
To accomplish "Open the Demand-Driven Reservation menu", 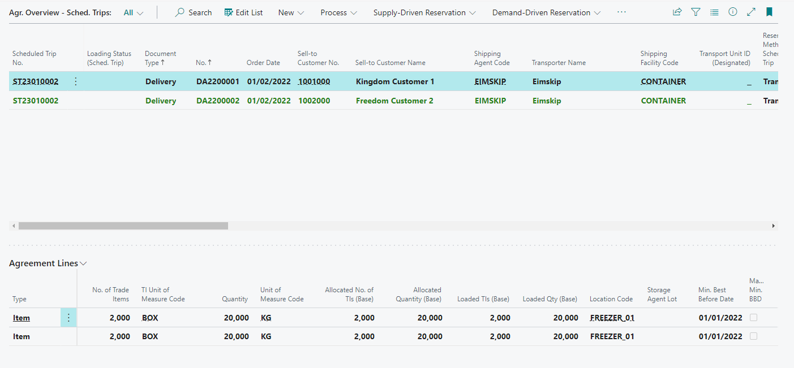I will point(546,12).
